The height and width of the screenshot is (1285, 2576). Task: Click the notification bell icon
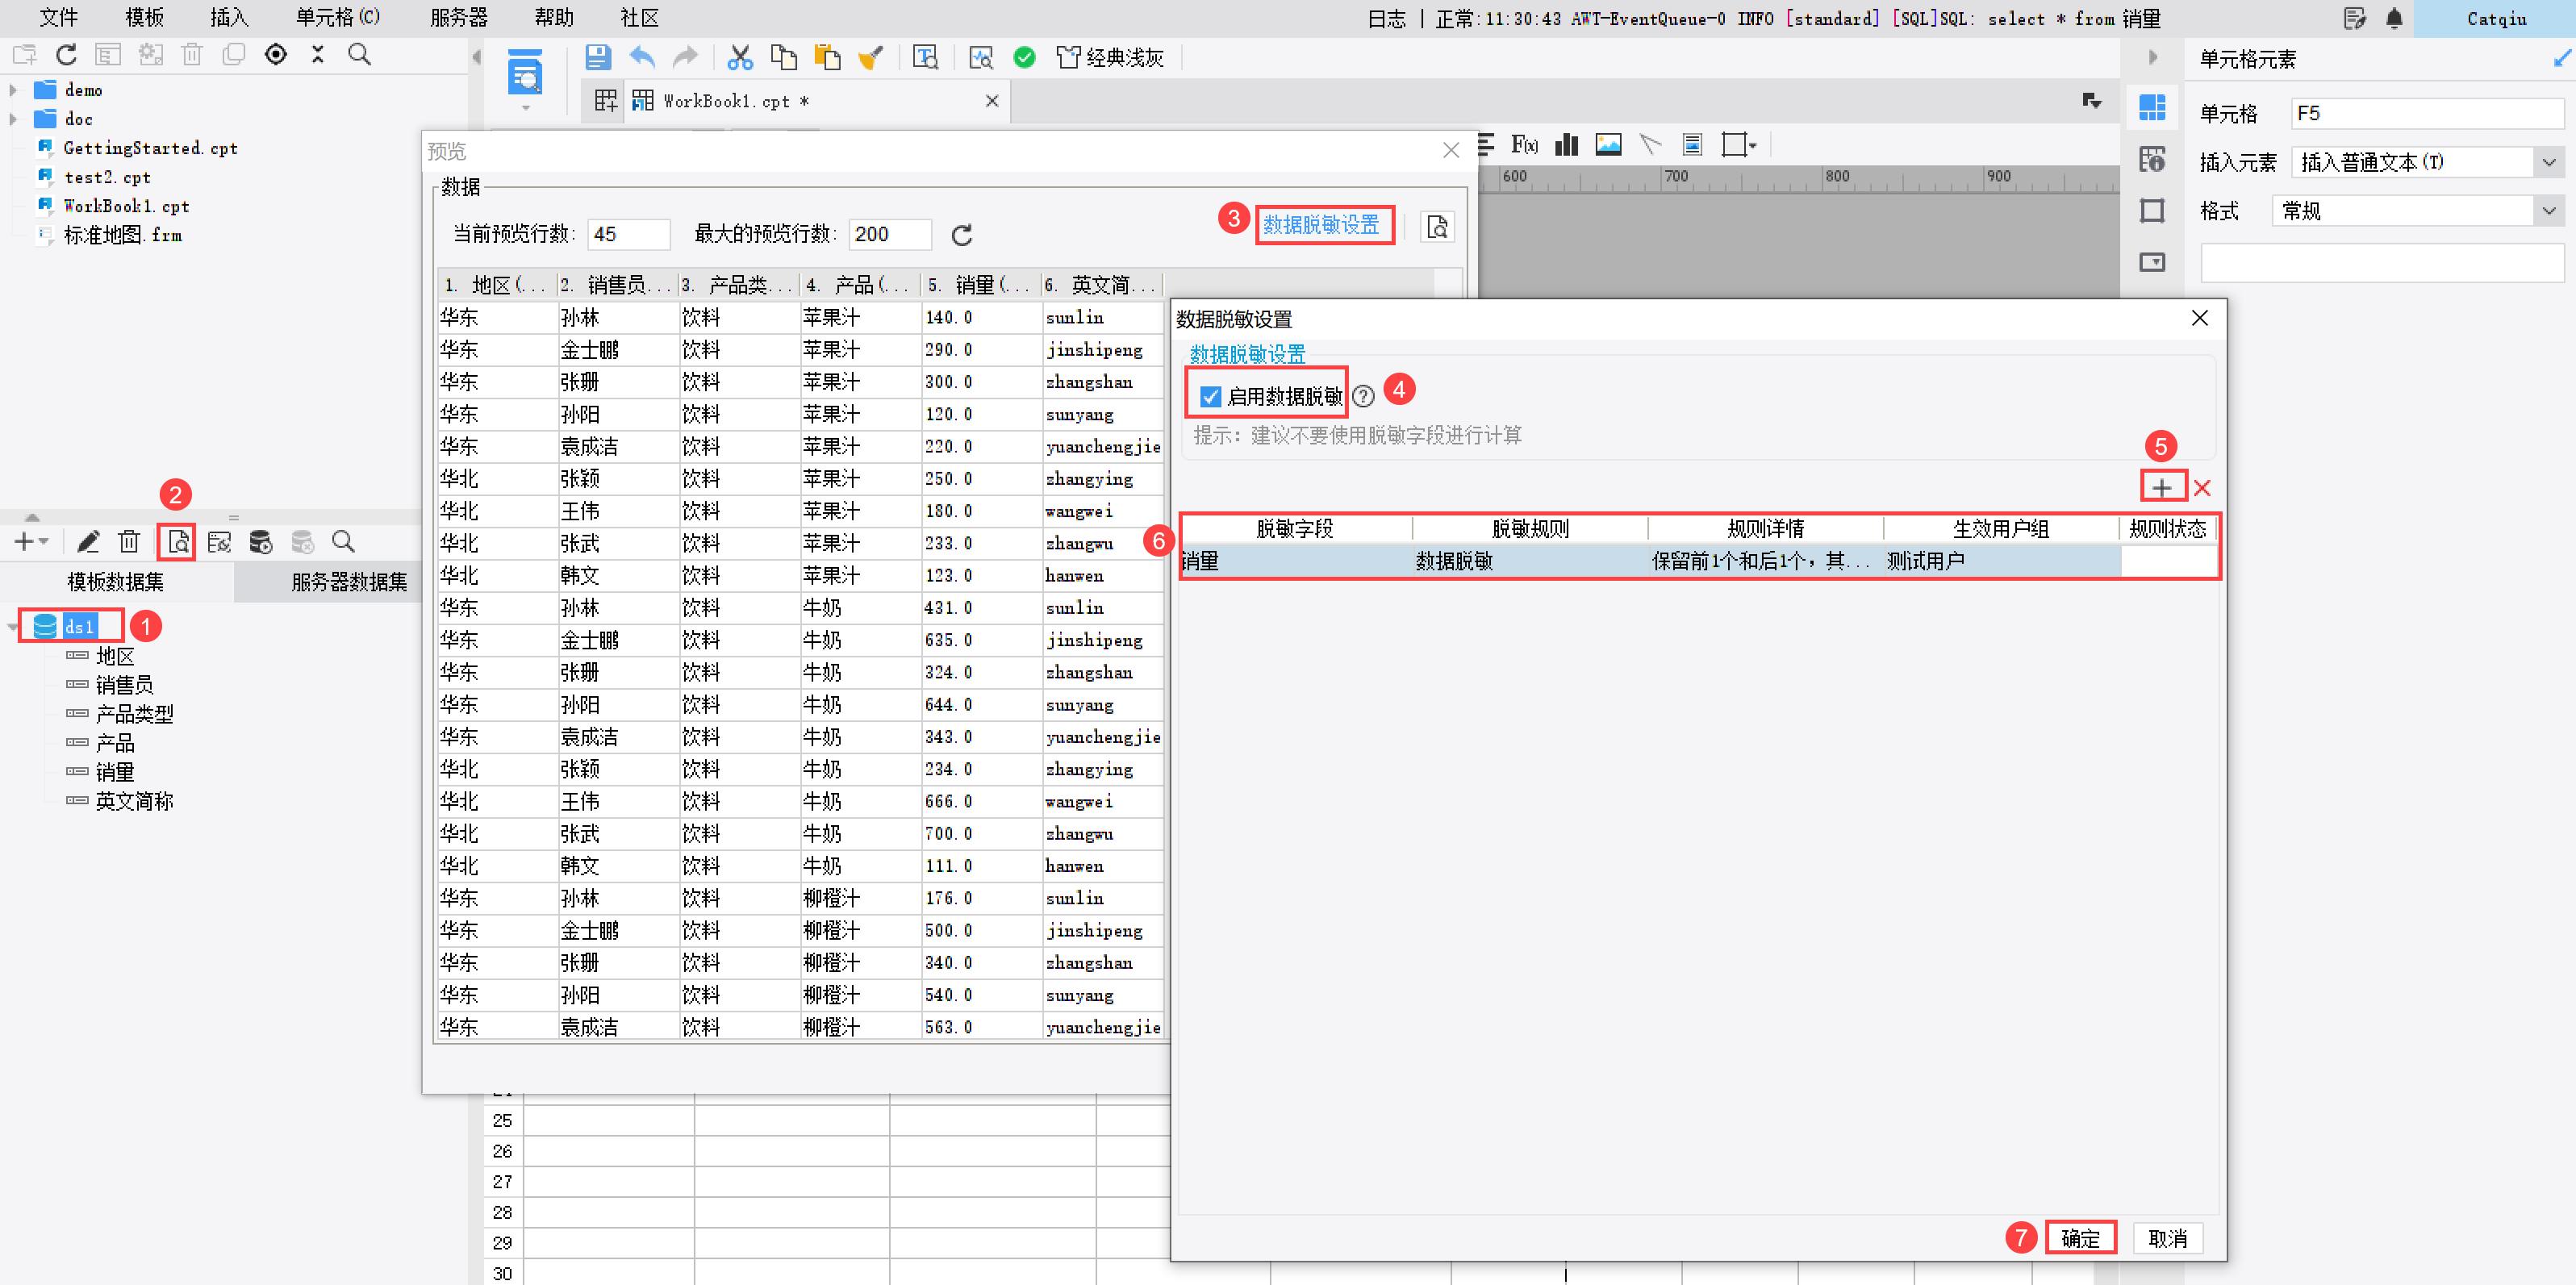coord(2393,18)
